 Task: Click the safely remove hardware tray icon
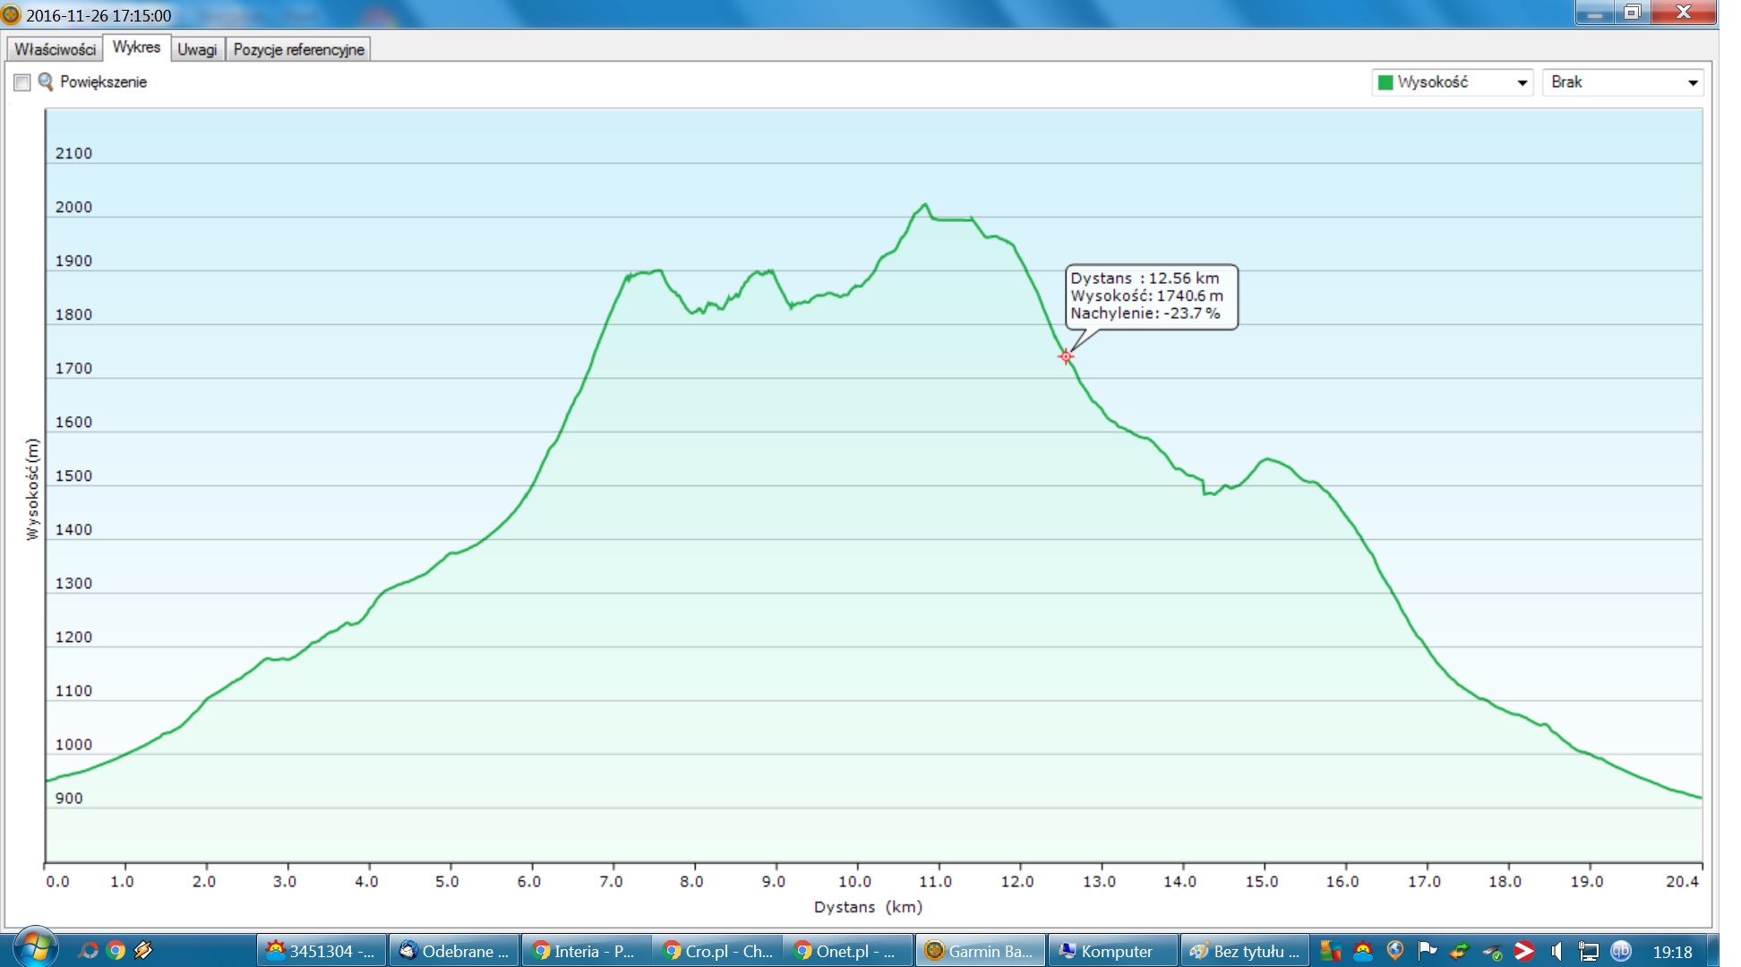pos(1492,951)
